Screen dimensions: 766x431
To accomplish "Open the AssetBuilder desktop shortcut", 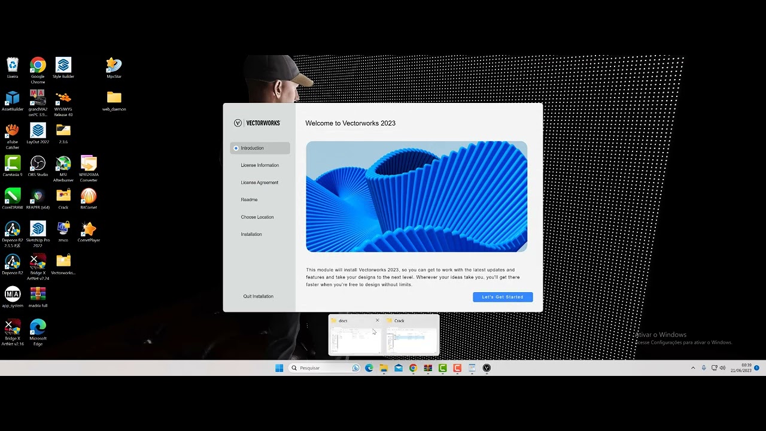I will click(13, 101).
